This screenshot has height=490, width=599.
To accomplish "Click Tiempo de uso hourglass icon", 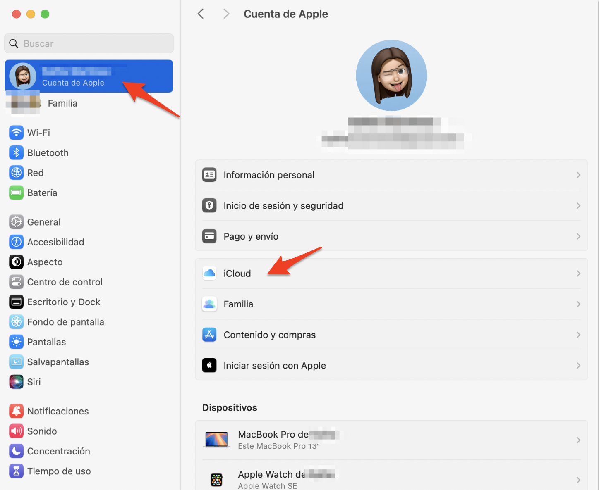I will 16,471.
